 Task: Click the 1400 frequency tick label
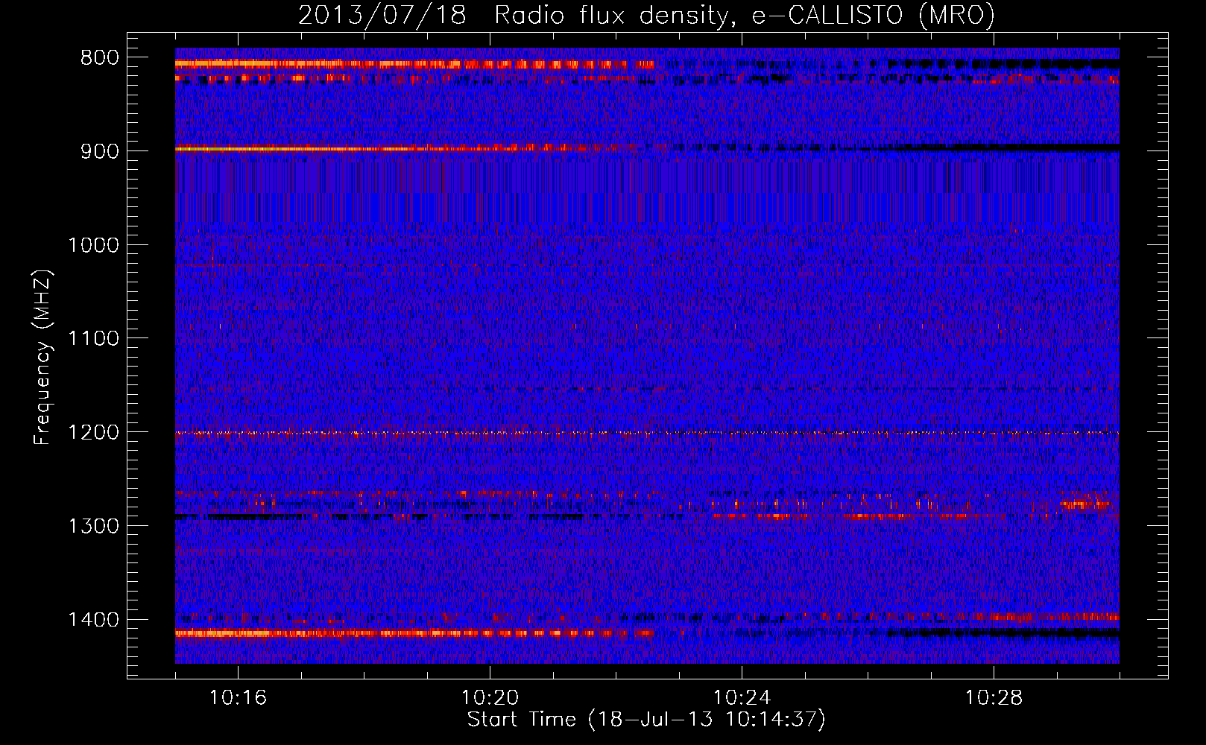pos(93,620)
